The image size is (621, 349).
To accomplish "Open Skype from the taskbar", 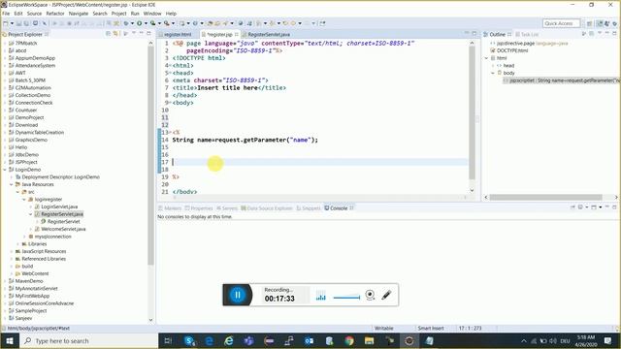I will 190,340.
